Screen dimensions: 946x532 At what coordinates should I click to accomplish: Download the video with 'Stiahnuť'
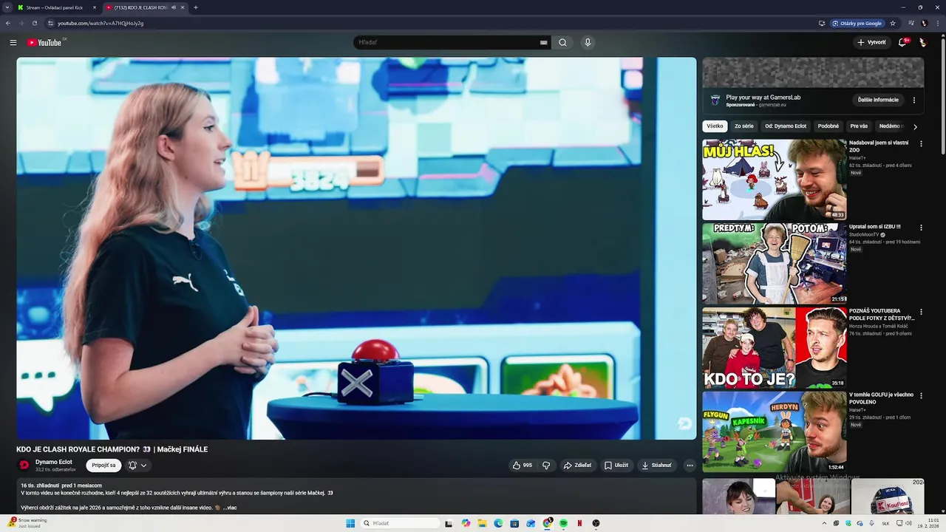tap(657, 465)
